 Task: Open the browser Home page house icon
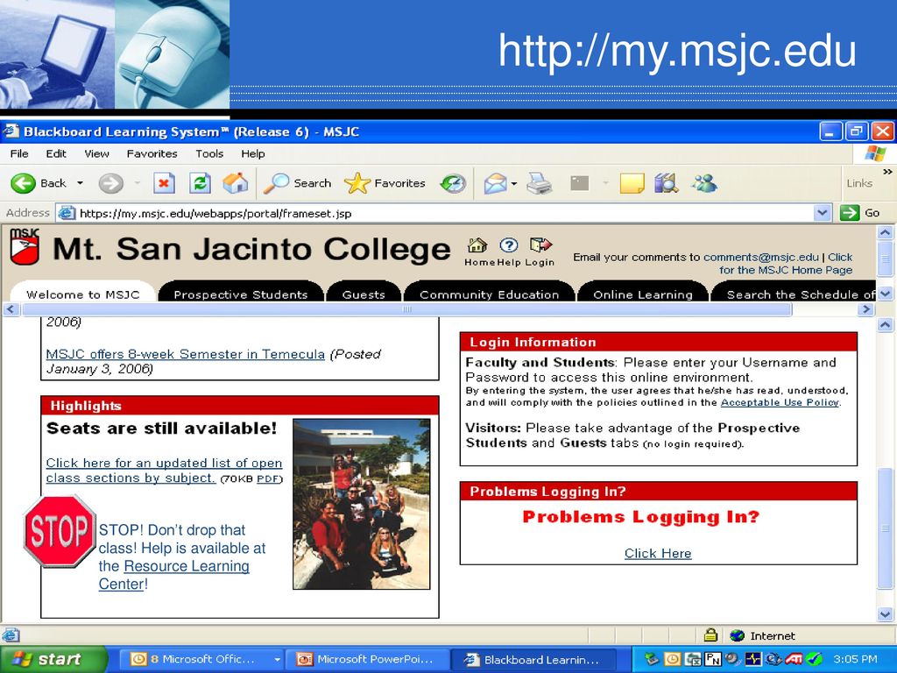point(235,183)
